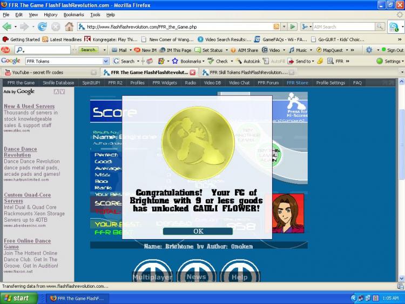Go to FFR Store in site navigation

click(298, 83)
